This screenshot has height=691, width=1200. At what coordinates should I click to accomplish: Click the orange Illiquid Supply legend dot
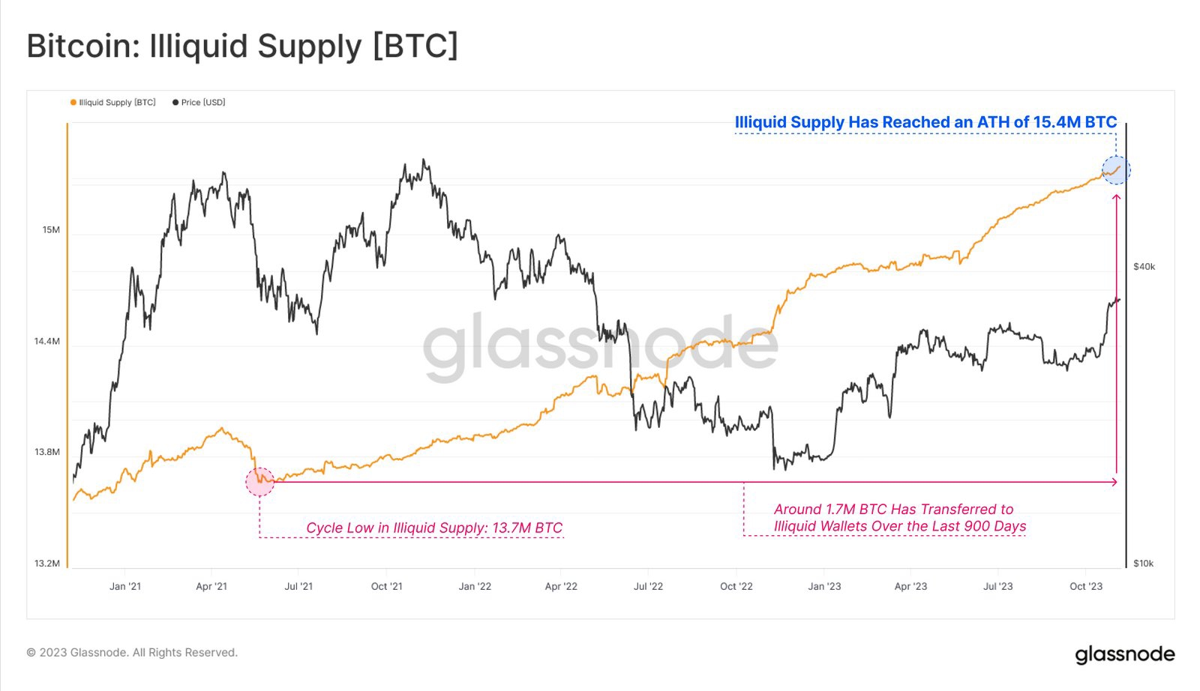[73, 103]
